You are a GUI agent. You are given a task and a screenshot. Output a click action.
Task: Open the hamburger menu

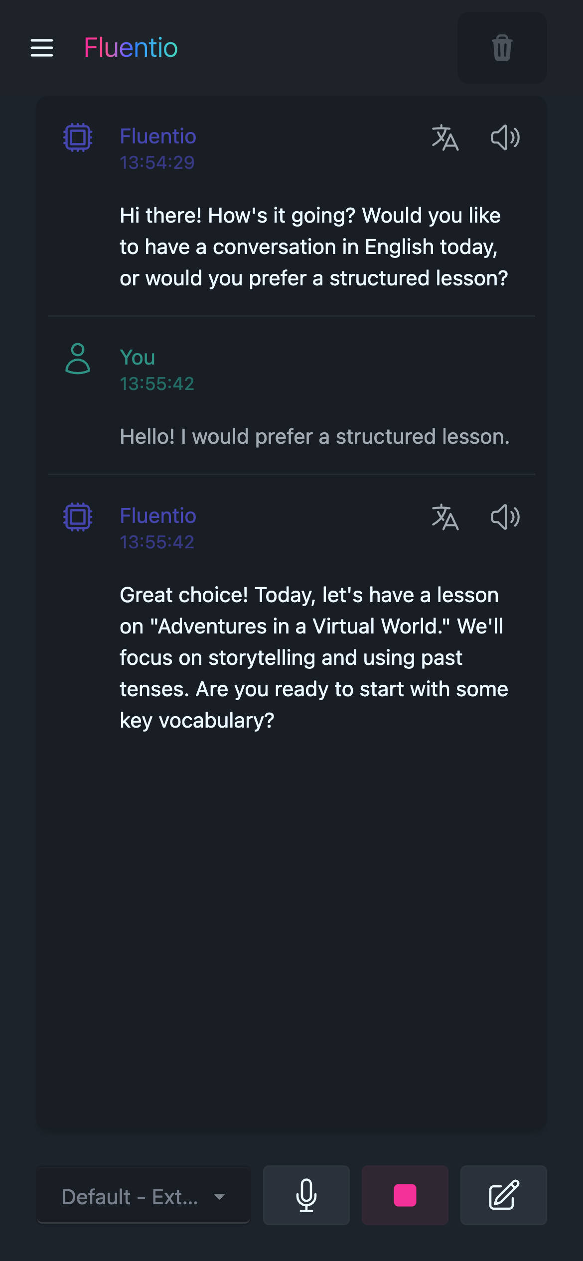[42, 48]
